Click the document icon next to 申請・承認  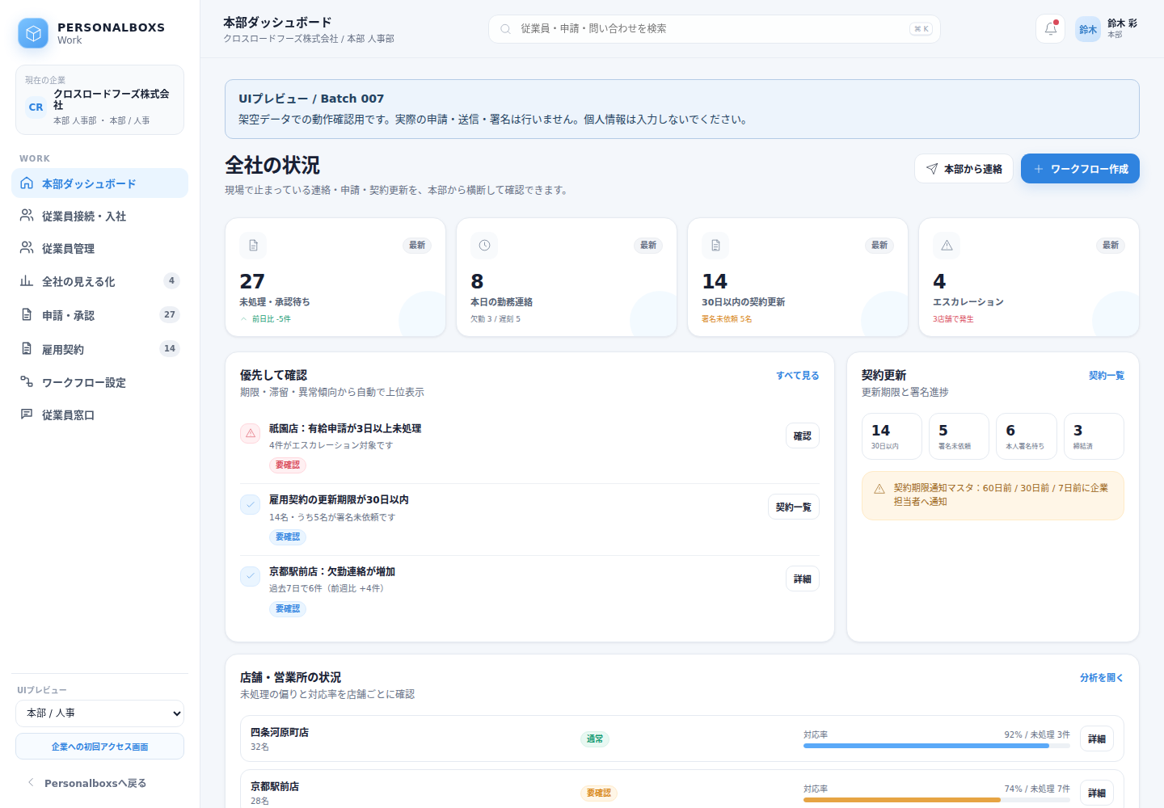tap(27, 315)
